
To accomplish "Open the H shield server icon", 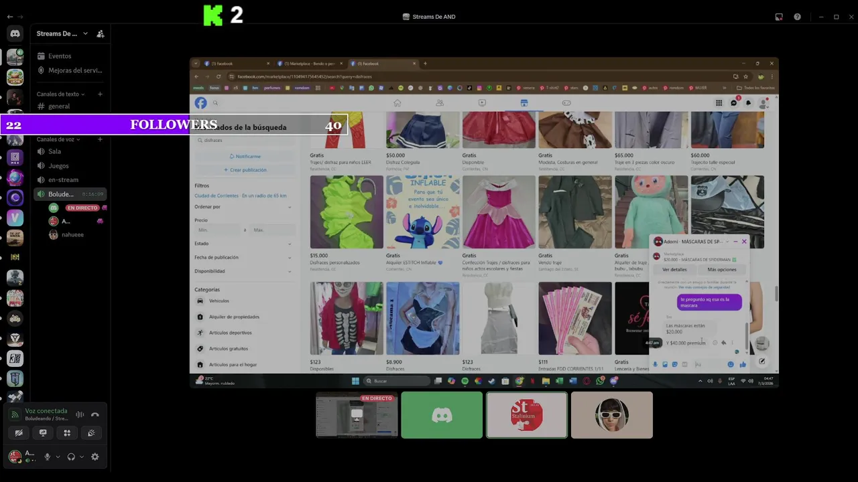I will point(15,379).
